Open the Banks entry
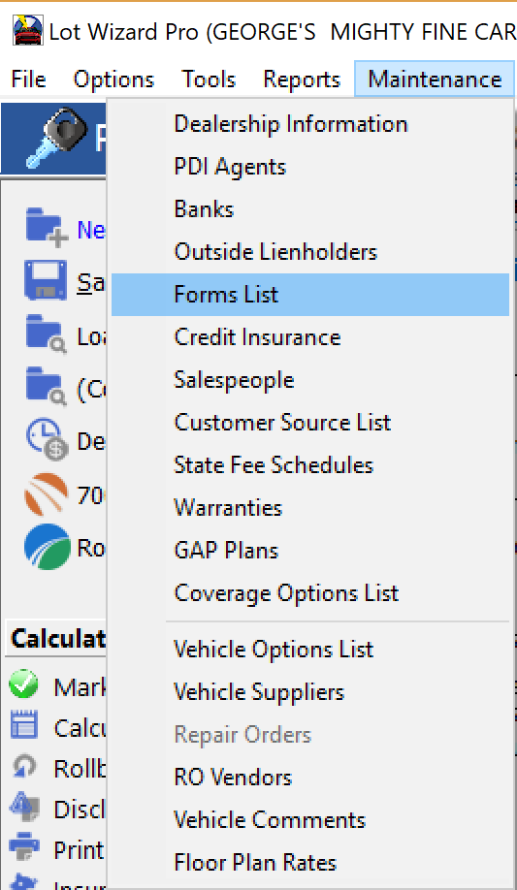The image size is (517, 890). point(310,209)
